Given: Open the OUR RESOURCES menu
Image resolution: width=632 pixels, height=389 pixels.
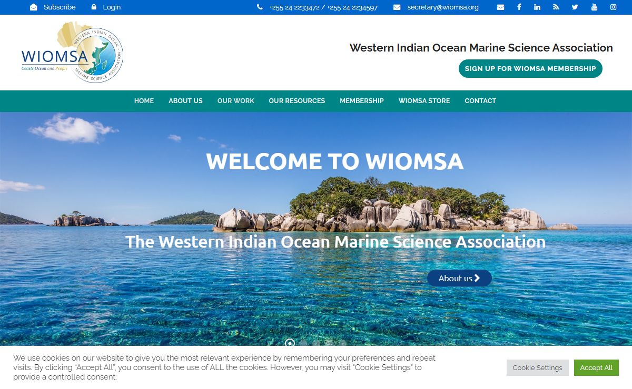Looking at the screenshot, I should point(297,101).
